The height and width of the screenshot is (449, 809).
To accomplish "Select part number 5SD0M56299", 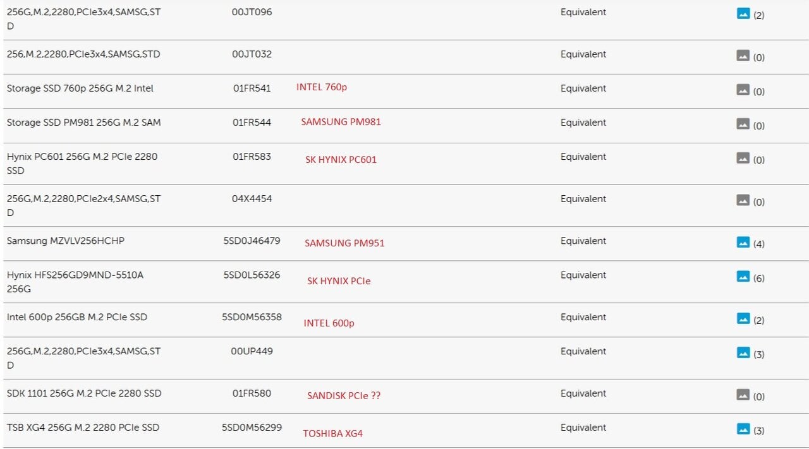I will pos(252,428).
